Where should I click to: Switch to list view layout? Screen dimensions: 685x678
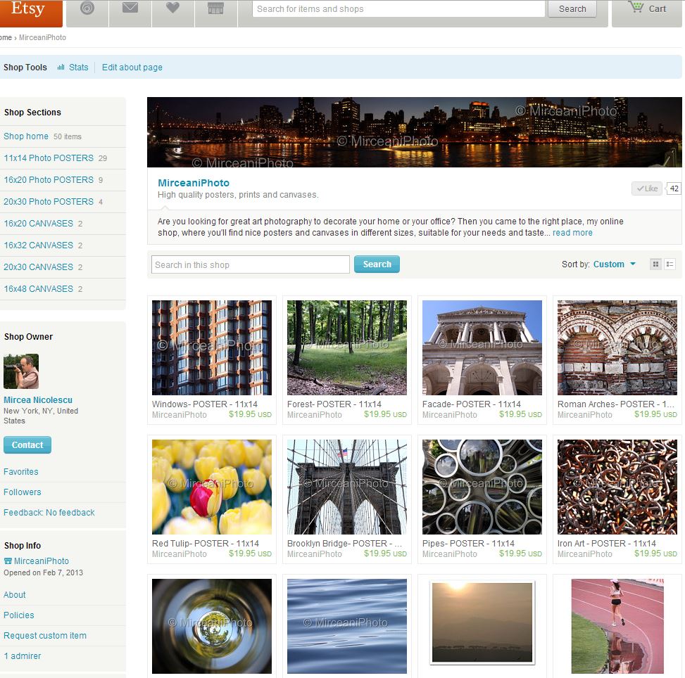[670, 264]
